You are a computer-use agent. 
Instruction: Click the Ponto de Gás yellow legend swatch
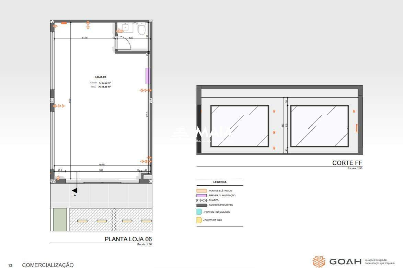click(x=199, y=220)
